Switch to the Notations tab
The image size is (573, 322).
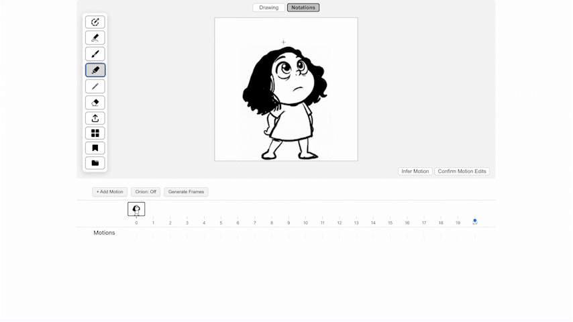coord(303,8)
